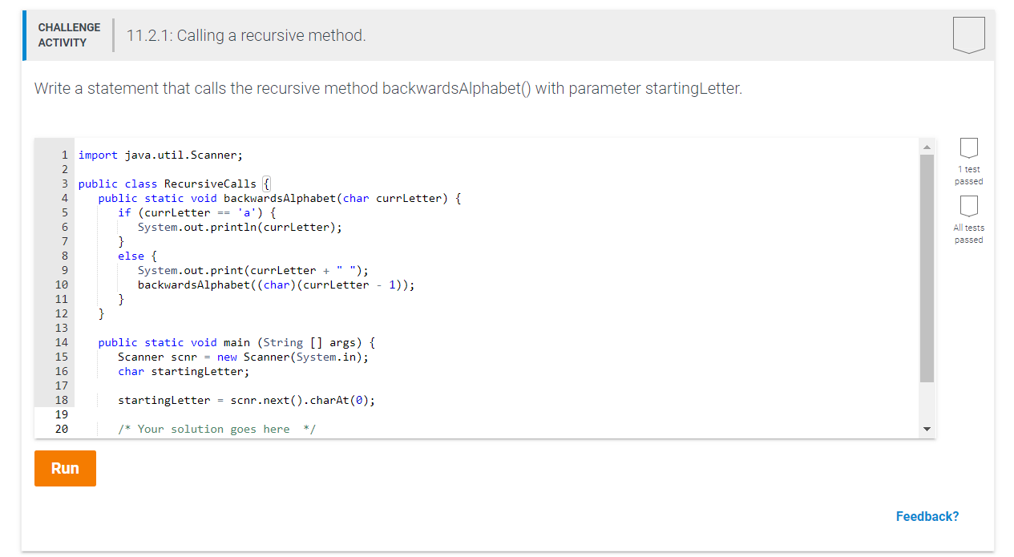Screen dimensions: 1014x557
Task: Click the bookmark ribbon icon top right
Action: pyautogui.click(x=968, y=34)
